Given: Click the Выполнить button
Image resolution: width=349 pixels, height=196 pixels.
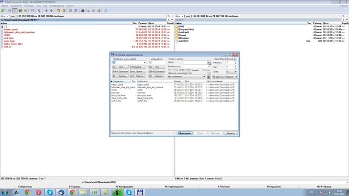Looking at the screenshot, I should (185, 133).
